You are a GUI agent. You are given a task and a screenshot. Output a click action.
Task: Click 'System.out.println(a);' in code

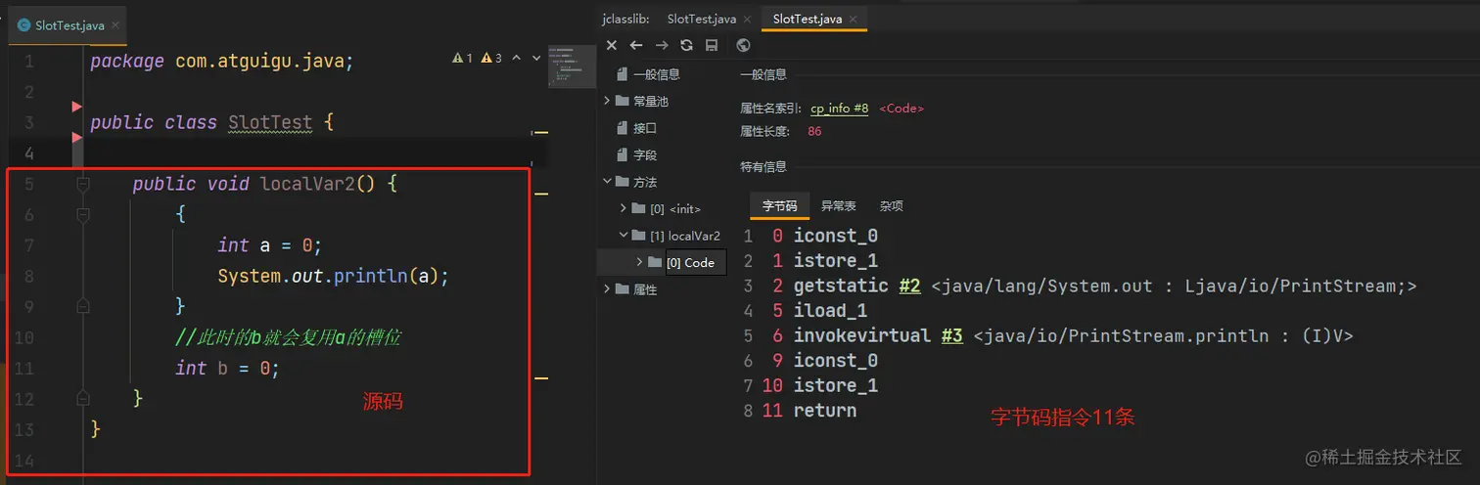pos(333,276)
